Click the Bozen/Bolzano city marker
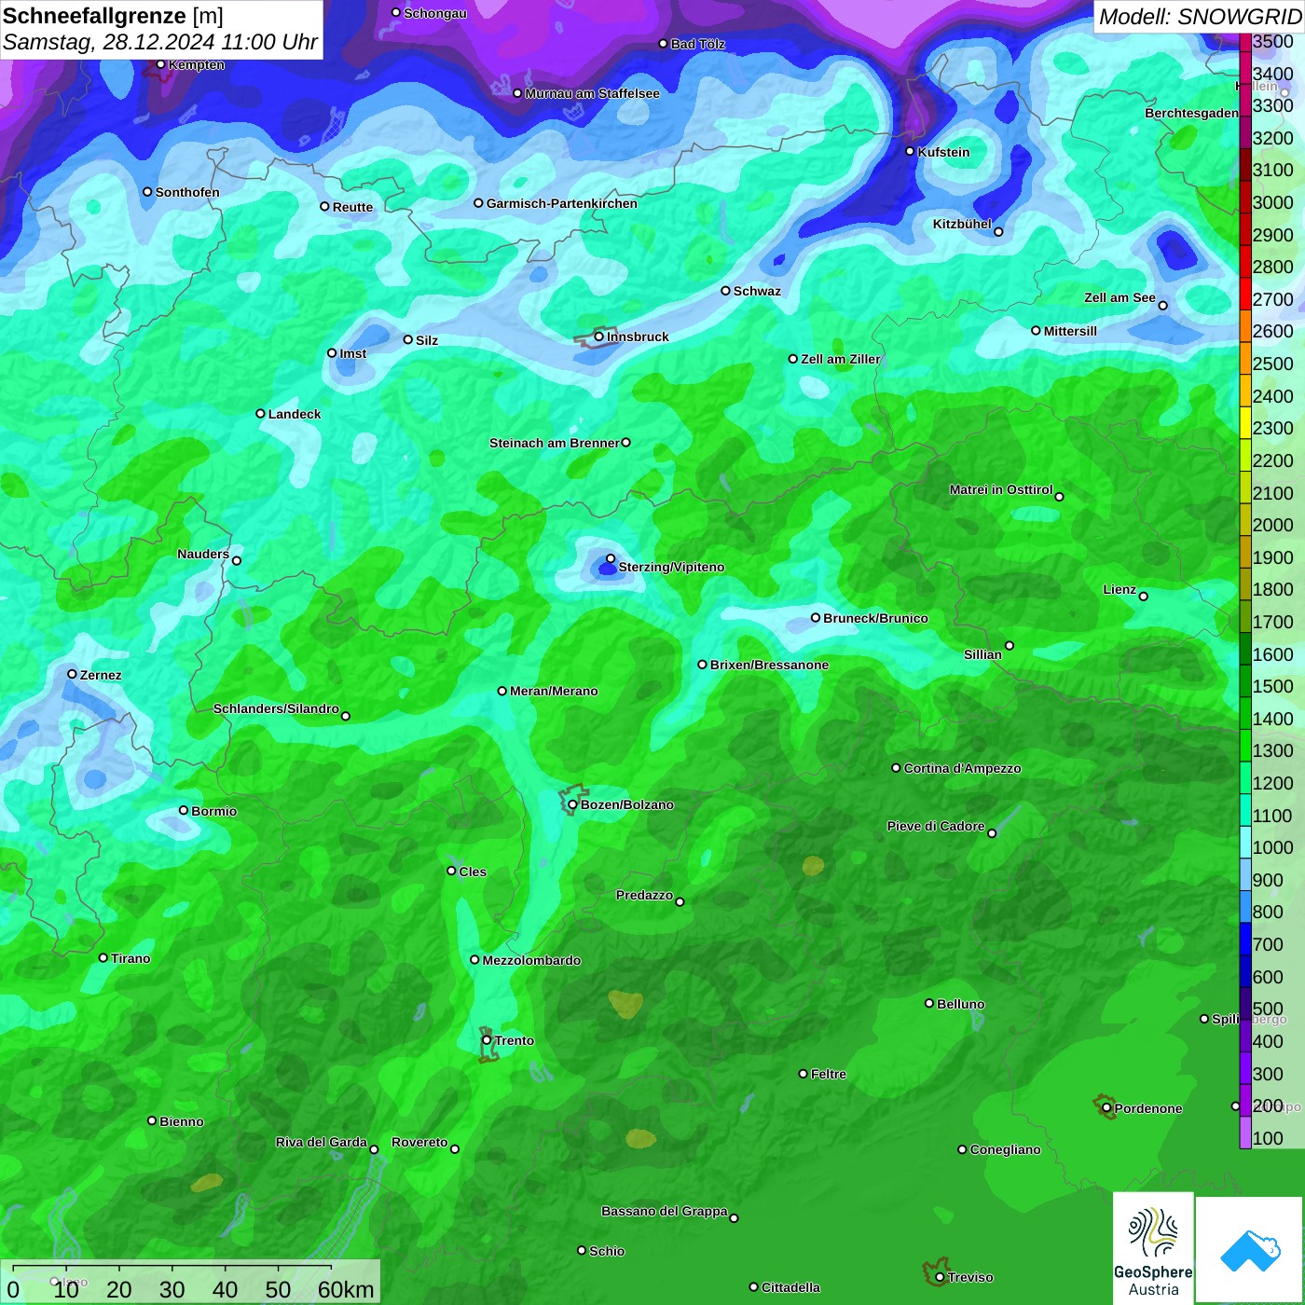 pyautogui.click(x=572, y=804)
